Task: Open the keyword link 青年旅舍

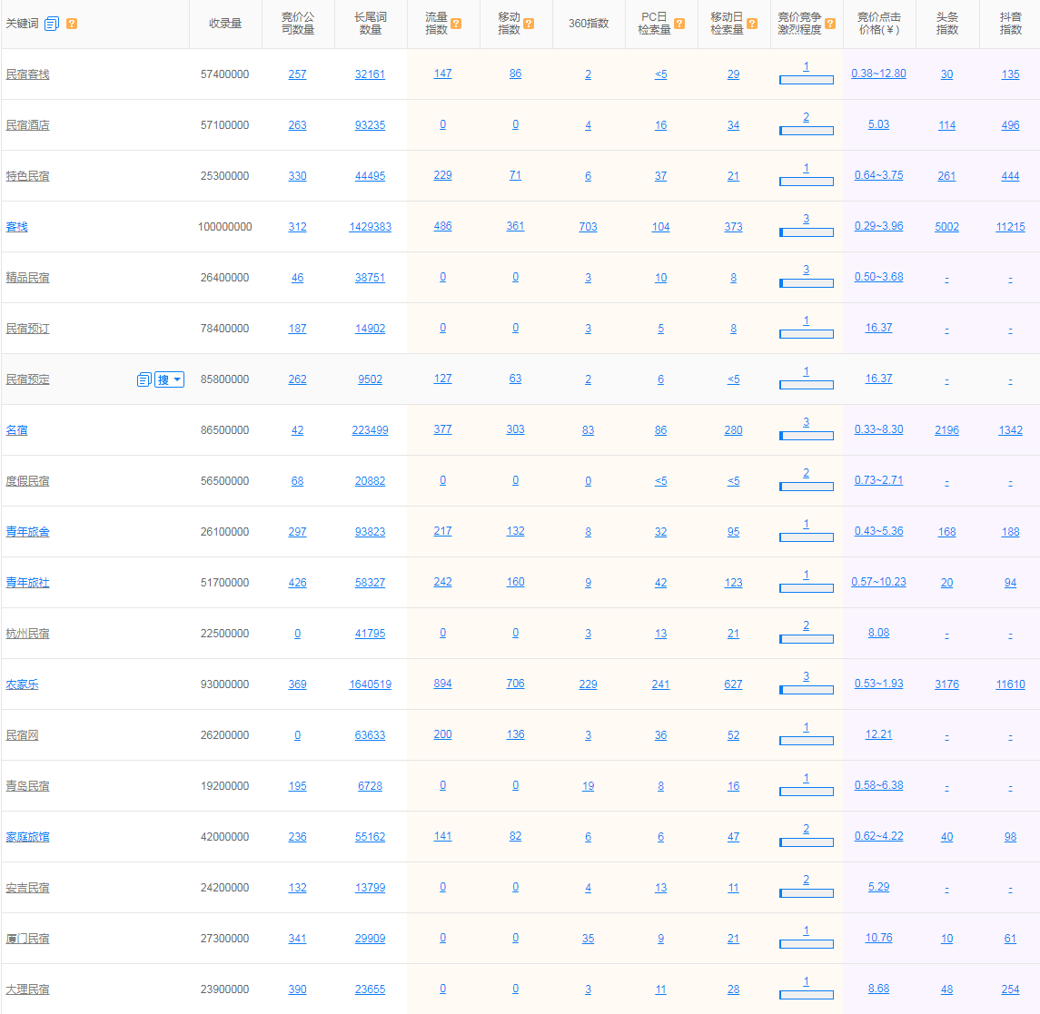Action: (x=28, y=532)
